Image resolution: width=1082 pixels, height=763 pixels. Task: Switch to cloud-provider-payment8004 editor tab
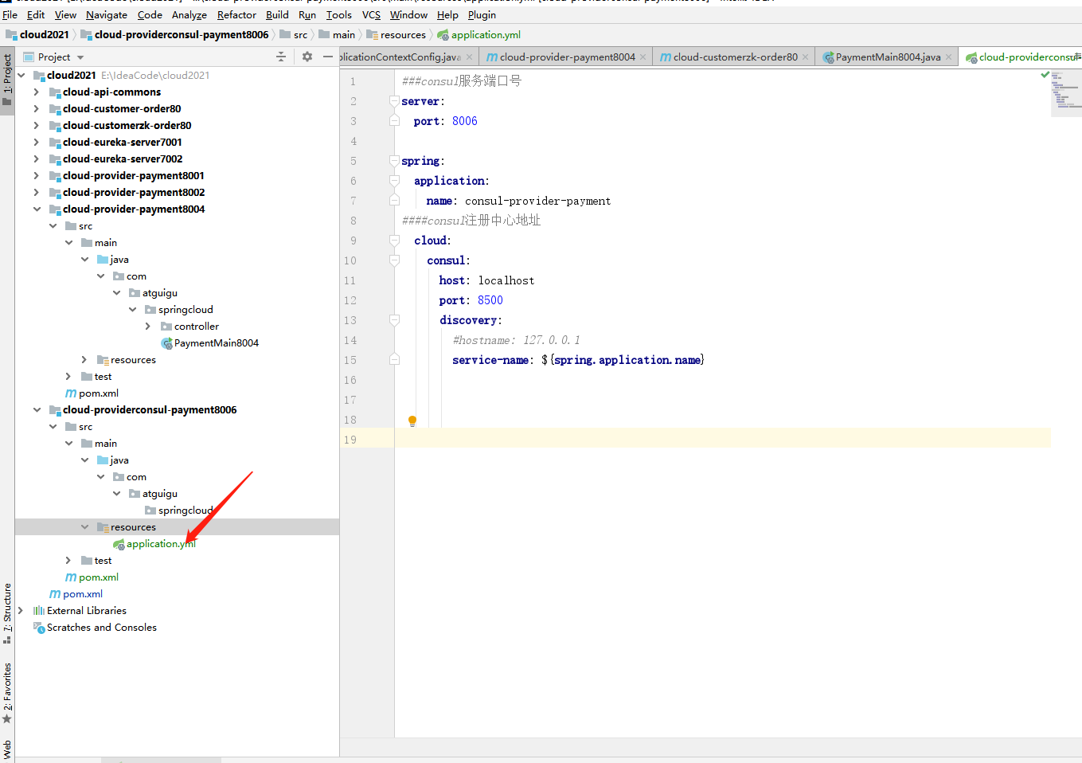568,57
